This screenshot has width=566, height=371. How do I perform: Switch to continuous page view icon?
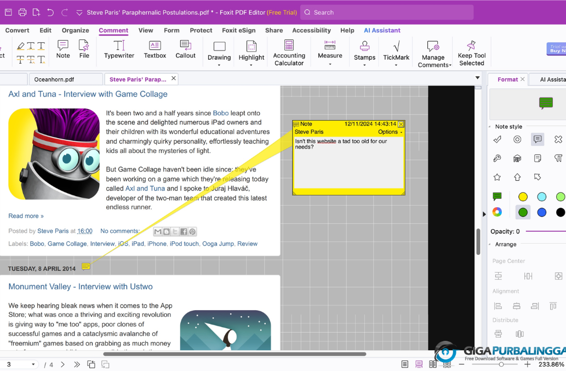(419, 364)
